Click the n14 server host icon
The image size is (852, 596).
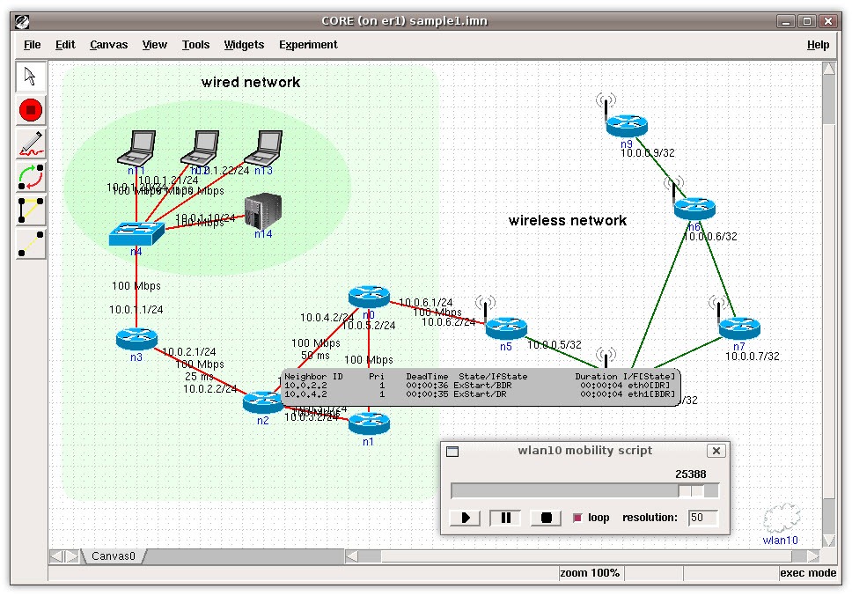click(x=263, y=210)
